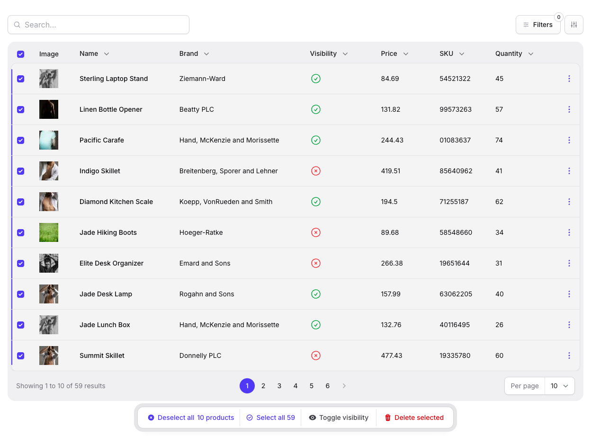Viewport: 591px width, 436px height.
Task: Uncheck Jade Hiking Boots row checkbox
Action: point(20,232)
